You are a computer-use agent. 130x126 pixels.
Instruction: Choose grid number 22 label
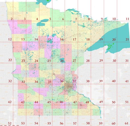[10, 60]
